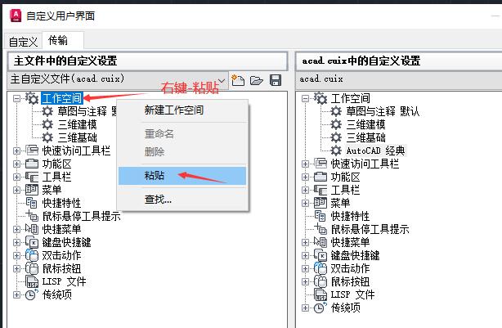The width and height of the screenshot is (502, 328).
Task: Click the left 快捷菜单 icon
Action: click(x=32, y=229)
